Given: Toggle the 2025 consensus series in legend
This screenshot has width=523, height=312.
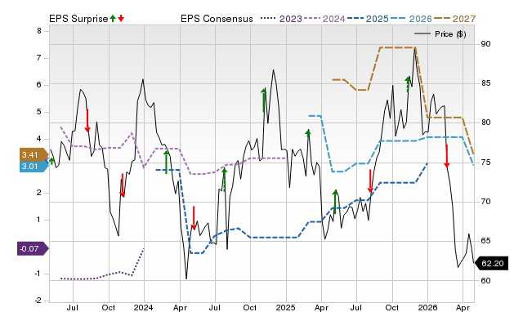Looking at the screenshot, I should coord(368,19).
